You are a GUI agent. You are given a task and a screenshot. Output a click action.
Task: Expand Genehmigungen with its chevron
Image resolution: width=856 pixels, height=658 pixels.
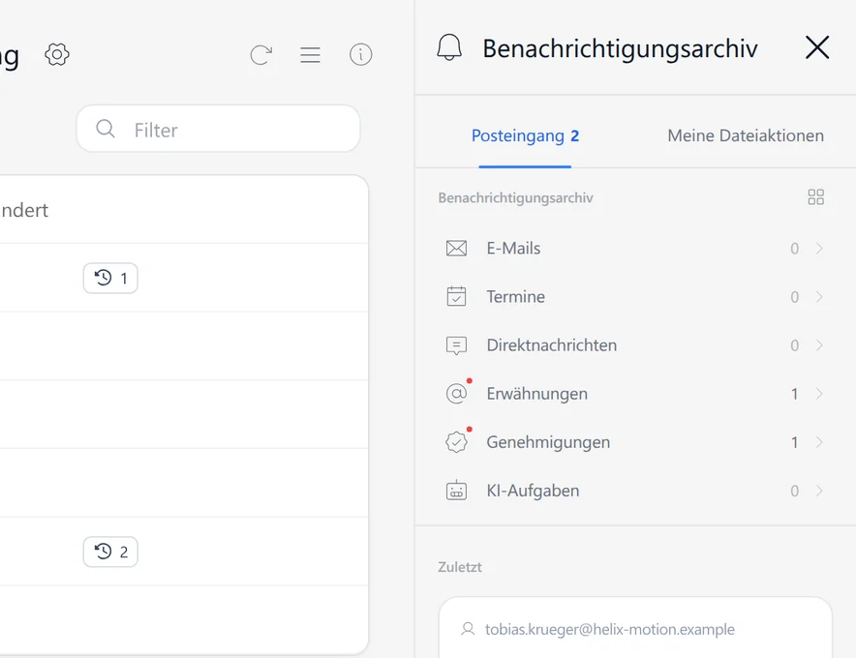(819, 442)
